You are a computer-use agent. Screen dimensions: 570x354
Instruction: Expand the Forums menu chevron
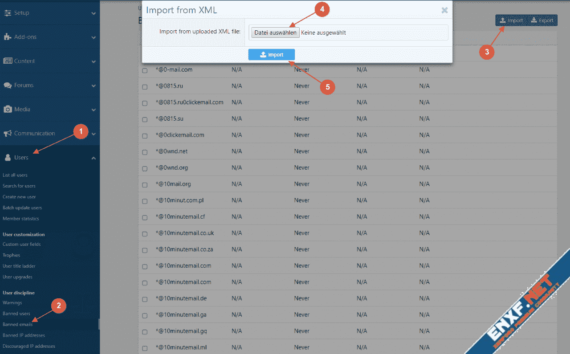tap(94, 85)
